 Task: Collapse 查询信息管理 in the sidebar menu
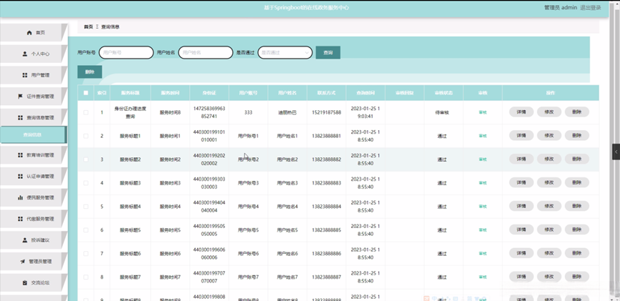pyautogui.click(x=34, y=117)
